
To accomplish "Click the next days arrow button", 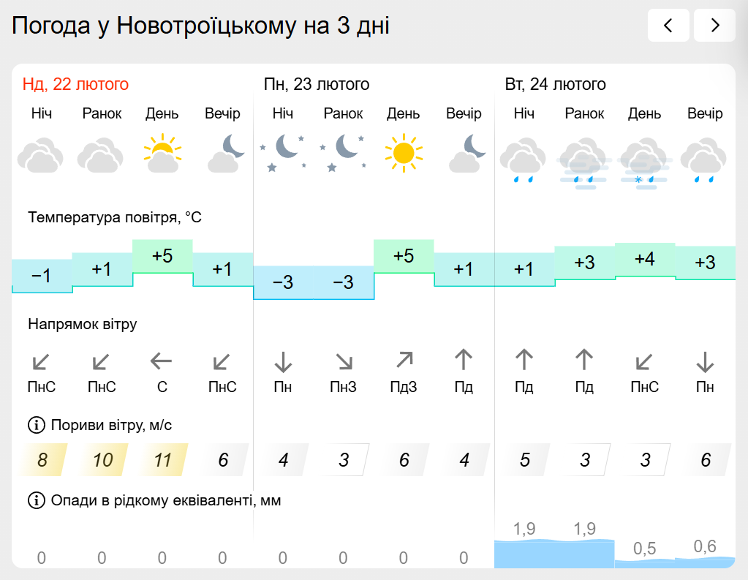I will coord(714,26).
